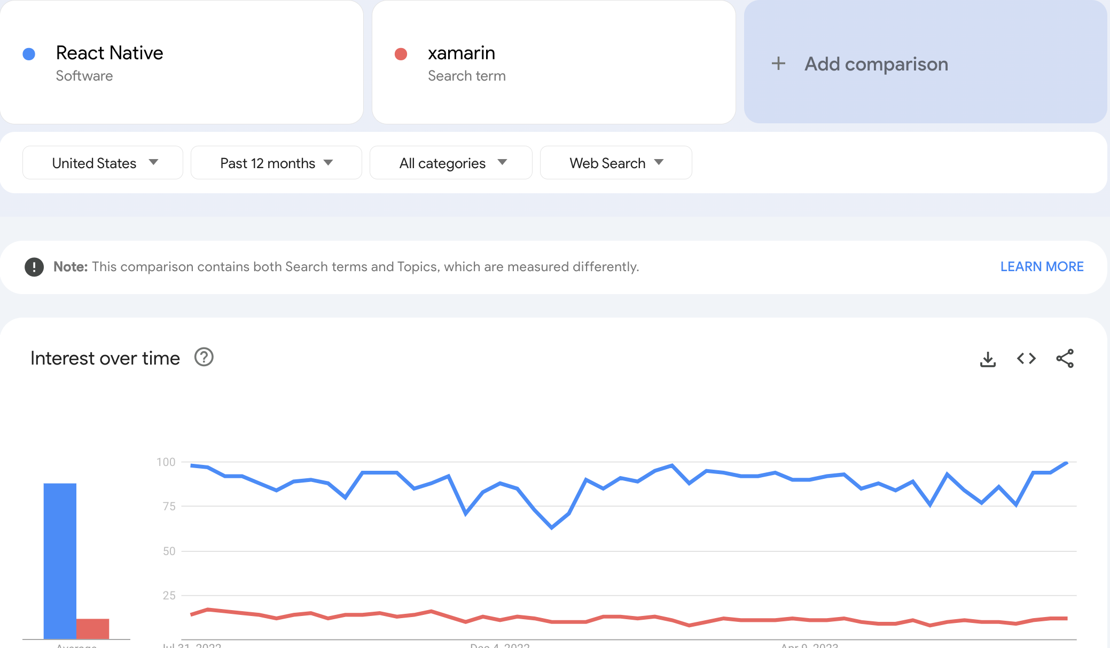Click the red average bar for xamarin

(x=93, y=629)
